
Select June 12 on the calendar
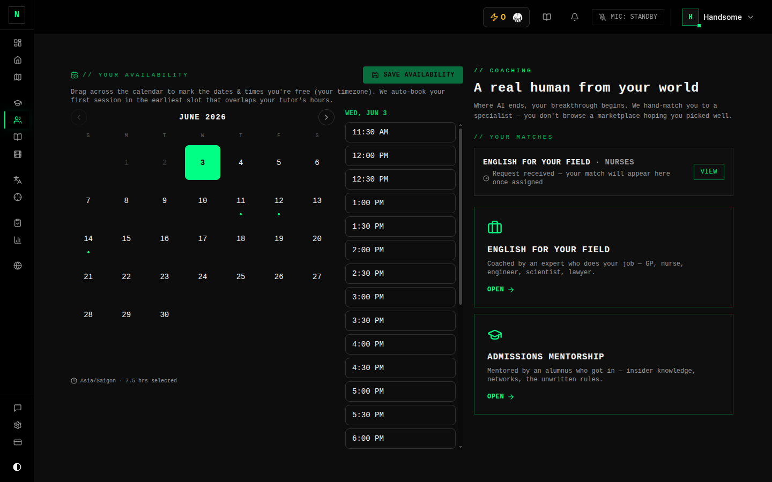coord(279,200)
